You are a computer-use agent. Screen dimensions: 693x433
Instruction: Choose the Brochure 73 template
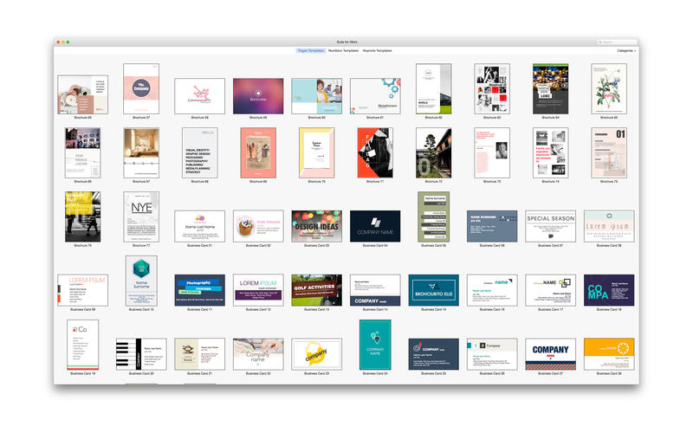pos(492,153)
